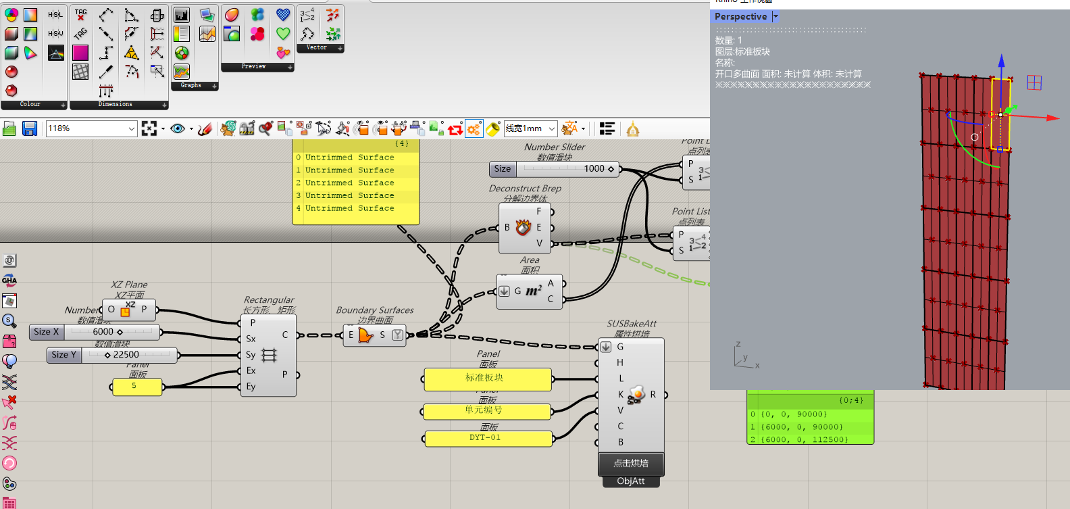Click the 标准板块 yellow panel

(488, 379)
